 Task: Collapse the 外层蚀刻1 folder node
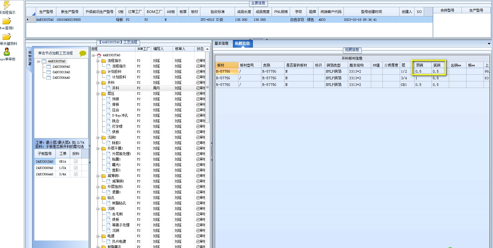pyautogui.click(x=98, y=187)
